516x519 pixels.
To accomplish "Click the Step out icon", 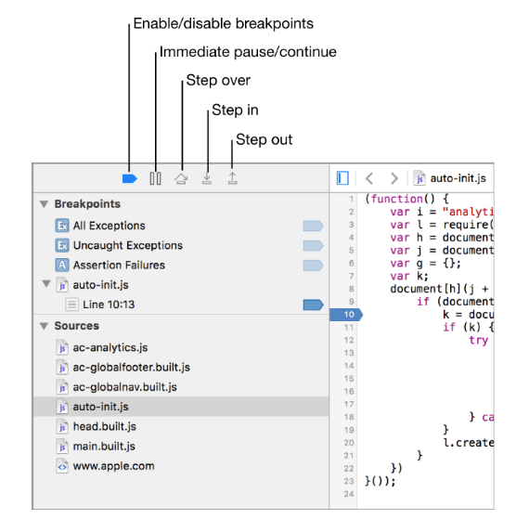I will coord(233,178).
